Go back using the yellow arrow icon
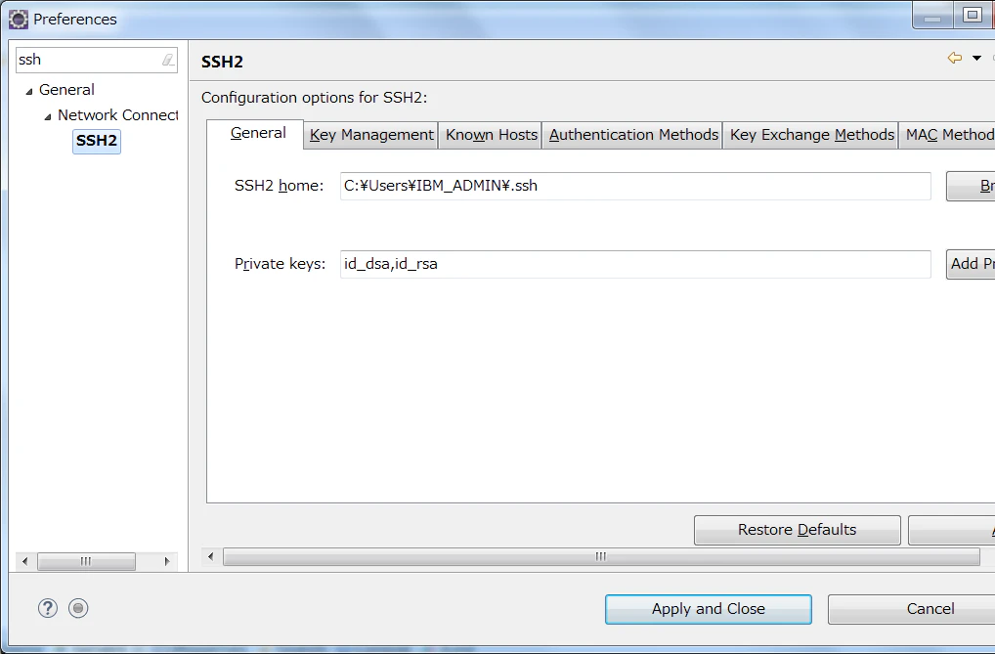 coord(954,59)
